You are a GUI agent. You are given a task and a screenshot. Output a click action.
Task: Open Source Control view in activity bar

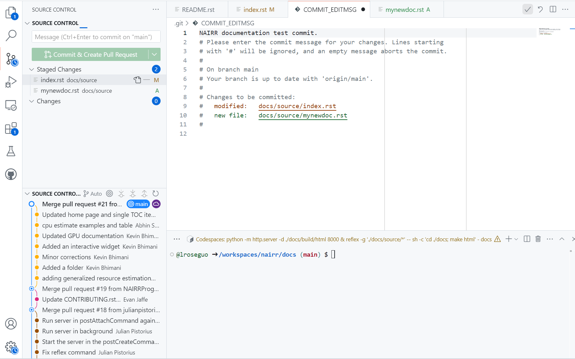[12, 59]
